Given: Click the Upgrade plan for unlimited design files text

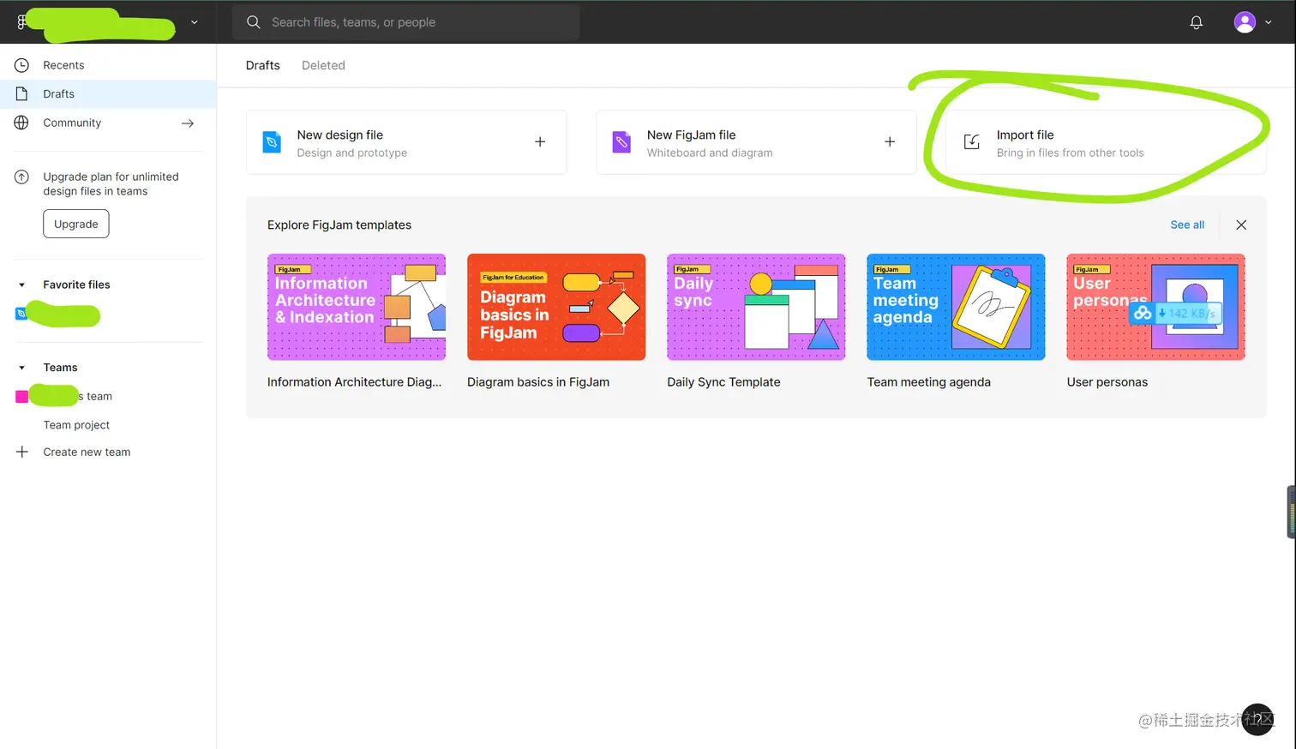Looking at the screenshot, I should 111,184.
